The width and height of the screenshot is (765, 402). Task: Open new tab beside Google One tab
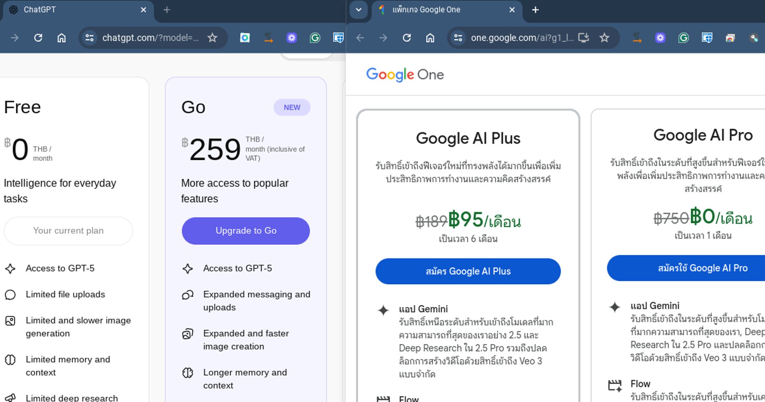(535, 10)
